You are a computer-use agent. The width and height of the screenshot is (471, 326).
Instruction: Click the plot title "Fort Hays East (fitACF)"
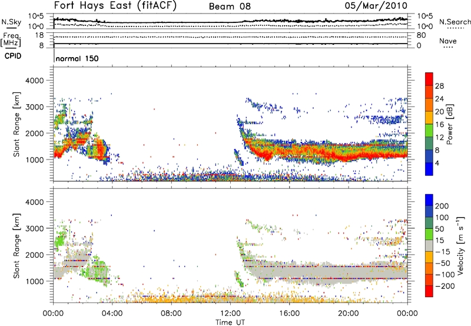pos(115,6)
